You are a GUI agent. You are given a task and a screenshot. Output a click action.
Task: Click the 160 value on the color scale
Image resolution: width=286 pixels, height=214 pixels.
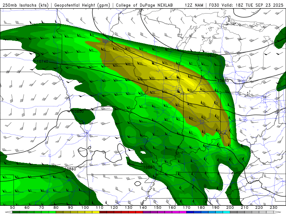[x=172, y=208]
